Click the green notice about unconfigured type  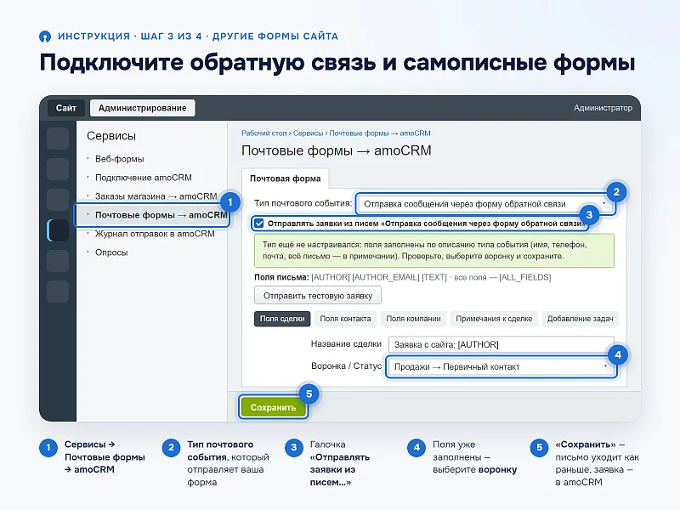click(434, 251)
